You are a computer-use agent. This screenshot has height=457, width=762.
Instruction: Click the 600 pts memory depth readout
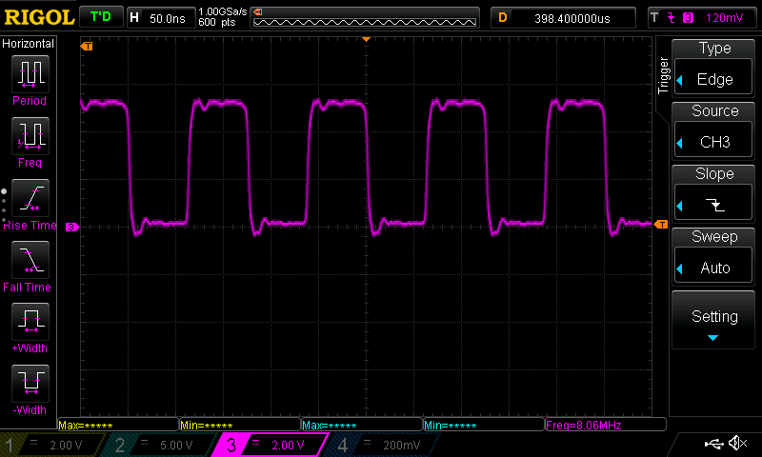click(217, 22)
